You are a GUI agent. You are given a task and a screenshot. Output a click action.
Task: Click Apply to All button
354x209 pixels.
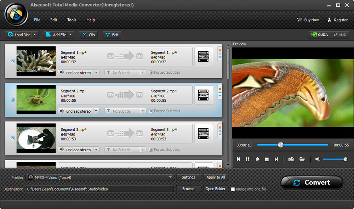coord(216,177)
